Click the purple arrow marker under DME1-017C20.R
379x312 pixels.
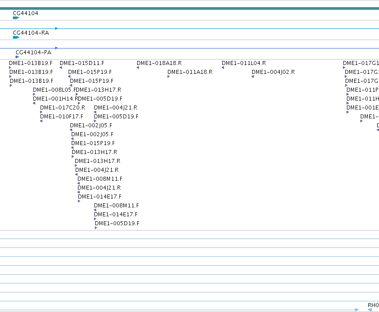[41, 112]
